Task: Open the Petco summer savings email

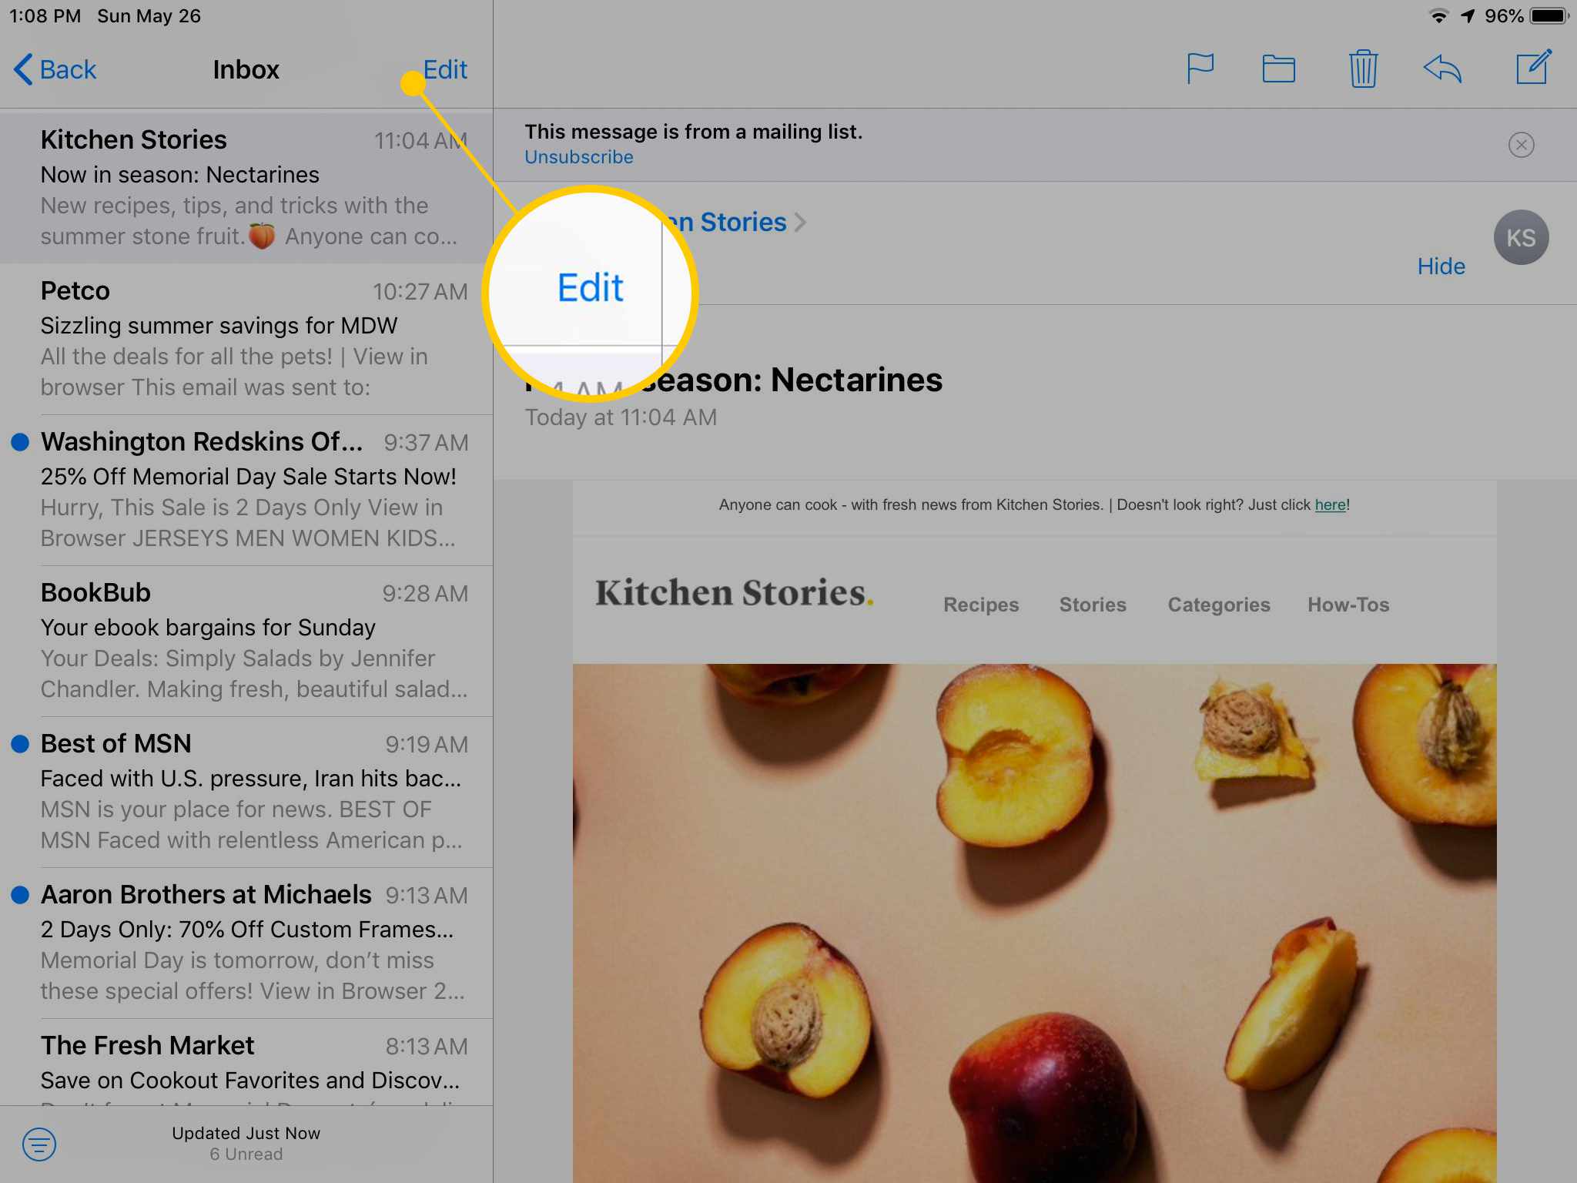Action: (x=246, y=339)
